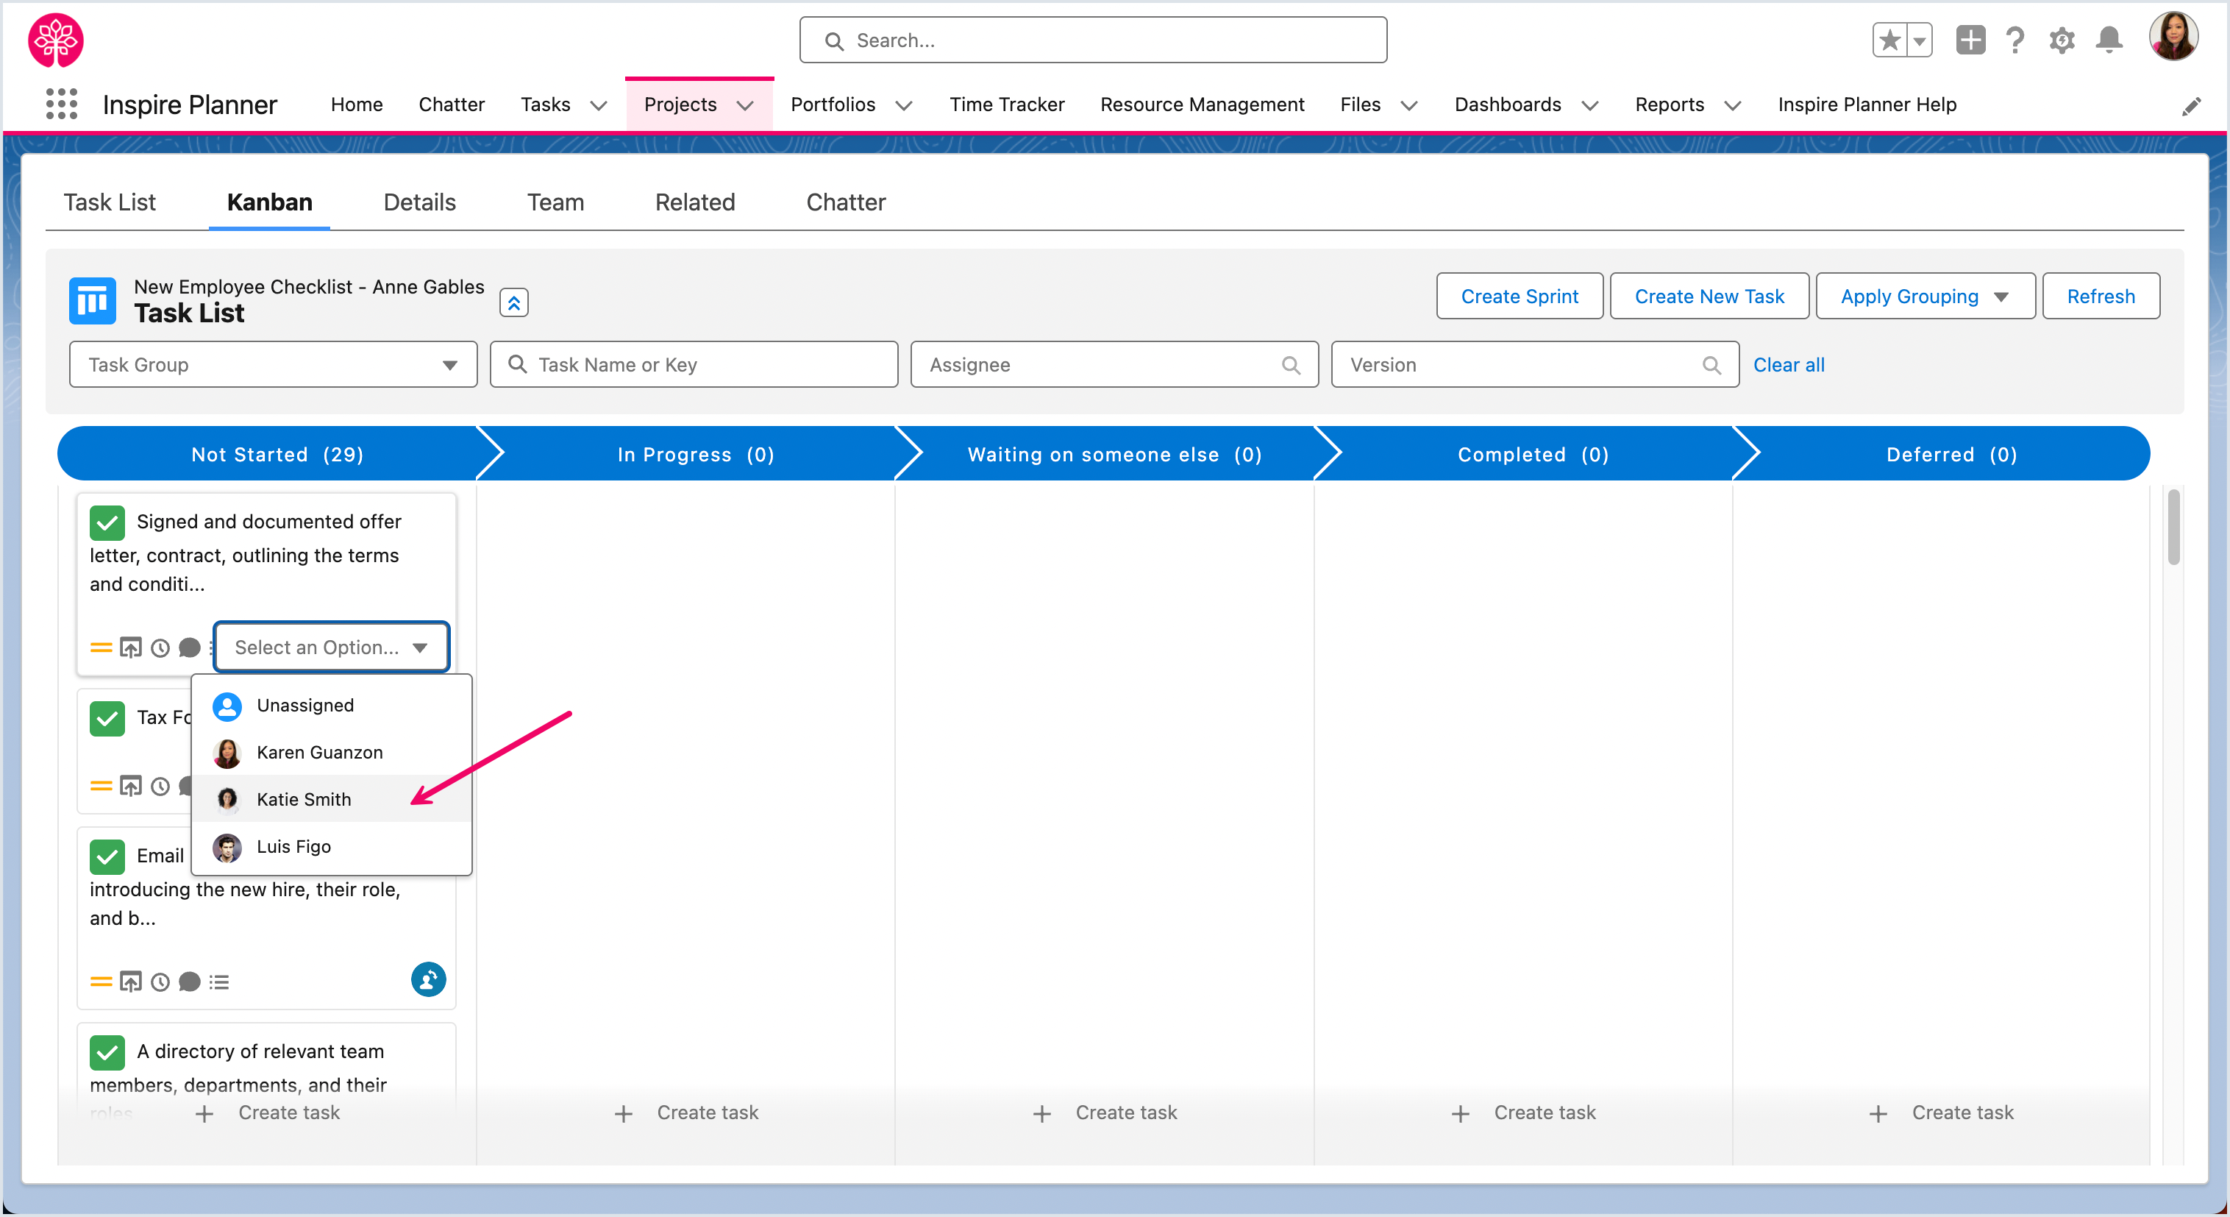Open the global actions plus icon
This screenshot has height=1217, width=2230.
[x=1971, y=40]
